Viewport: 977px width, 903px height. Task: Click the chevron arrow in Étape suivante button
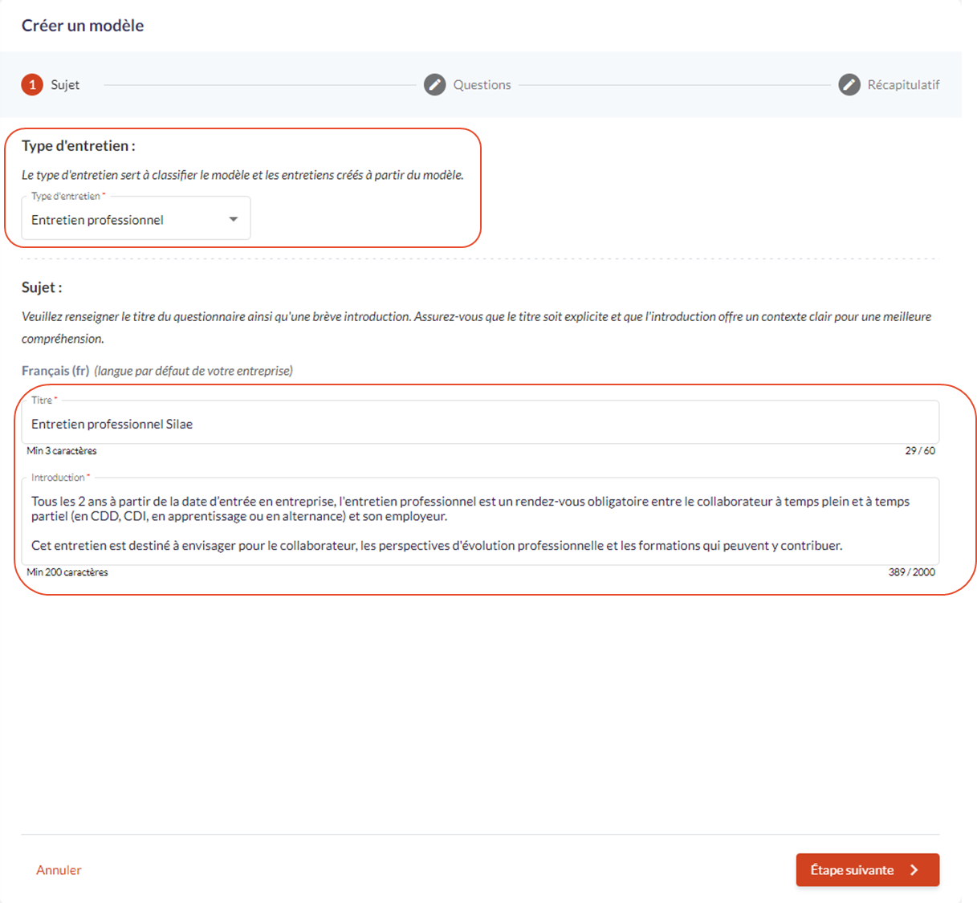[x=914, y=870]
